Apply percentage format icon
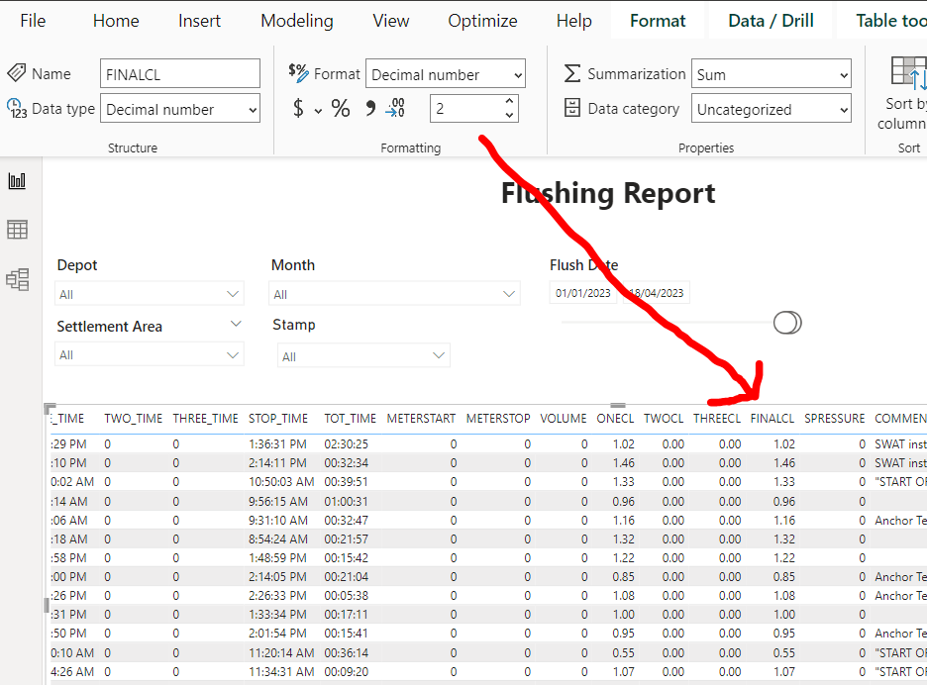927x685 pixels. (x=341, y=109)
